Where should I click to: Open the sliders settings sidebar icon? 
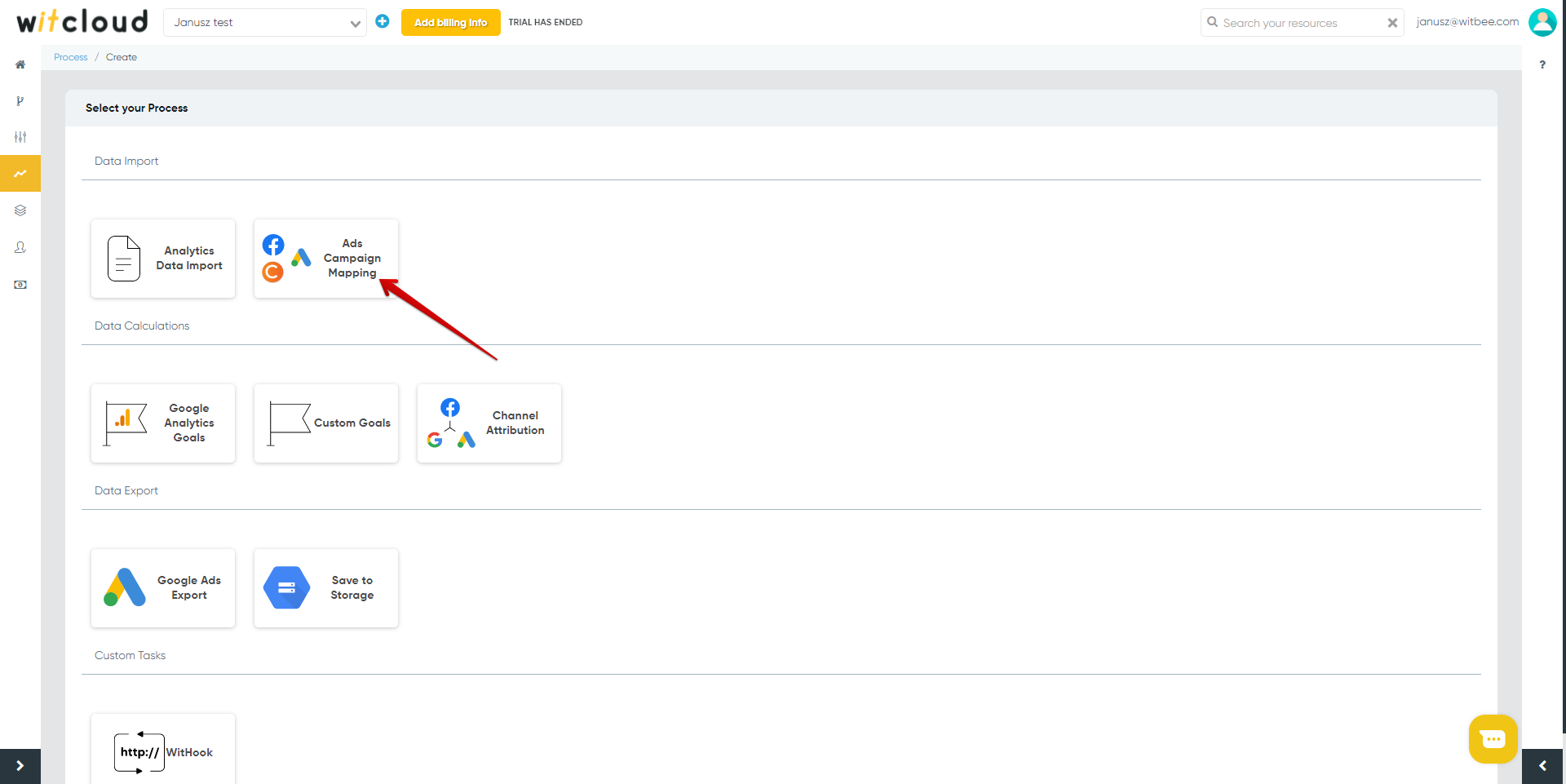(20, 137)
